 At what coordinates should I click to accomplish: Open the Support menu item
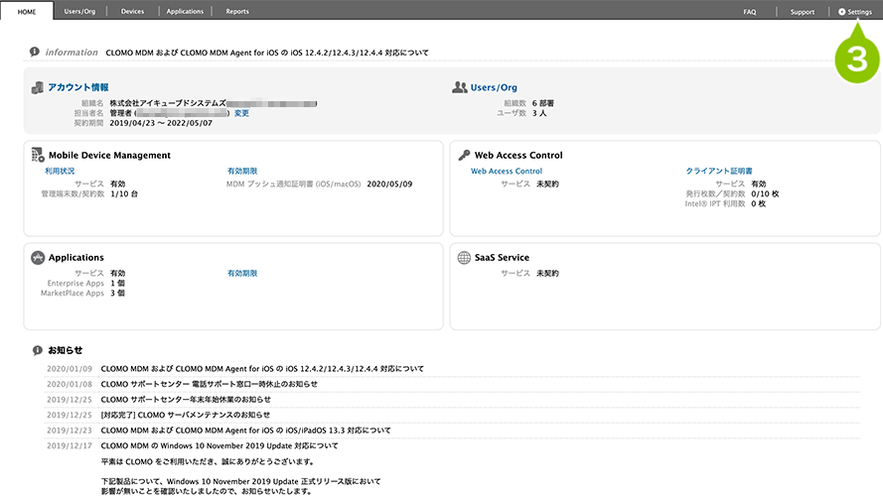point(802,12)
